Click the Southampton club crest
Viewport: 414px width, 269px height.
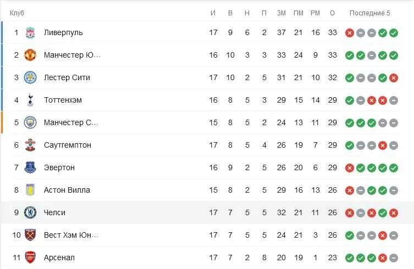pos(30,145)
